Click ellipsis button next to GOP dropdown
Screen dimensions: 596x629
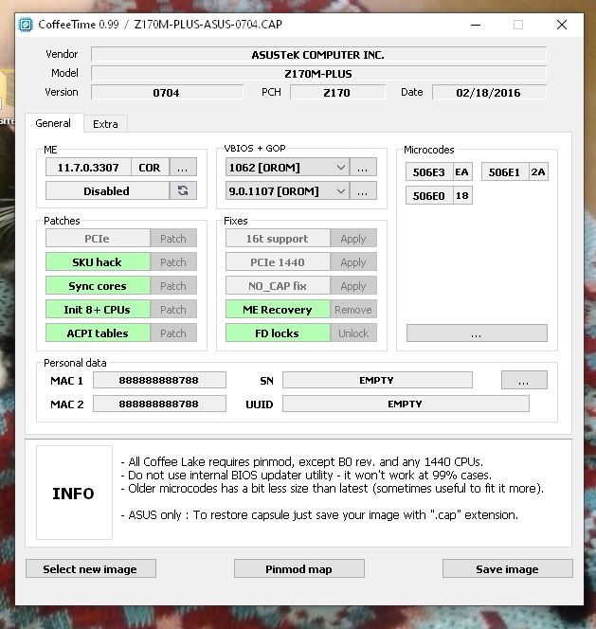click(x=363, y=191)
